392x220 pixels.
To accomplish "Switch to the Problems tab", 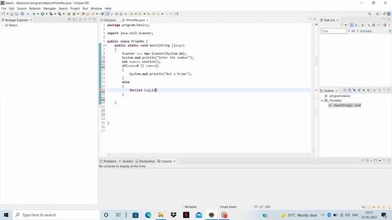I will (x=108, y=161).
